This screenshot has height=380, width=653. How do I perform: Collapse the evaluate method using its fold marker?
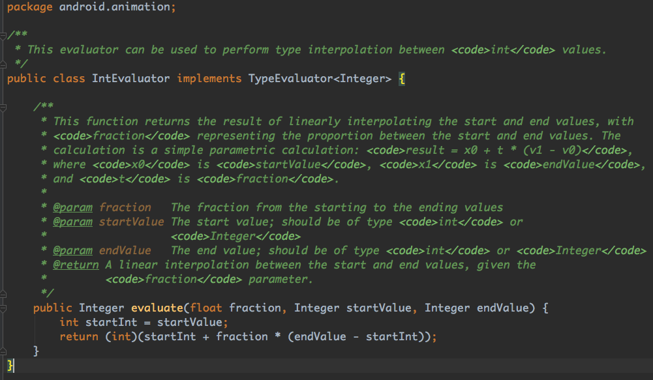[3, 308]
